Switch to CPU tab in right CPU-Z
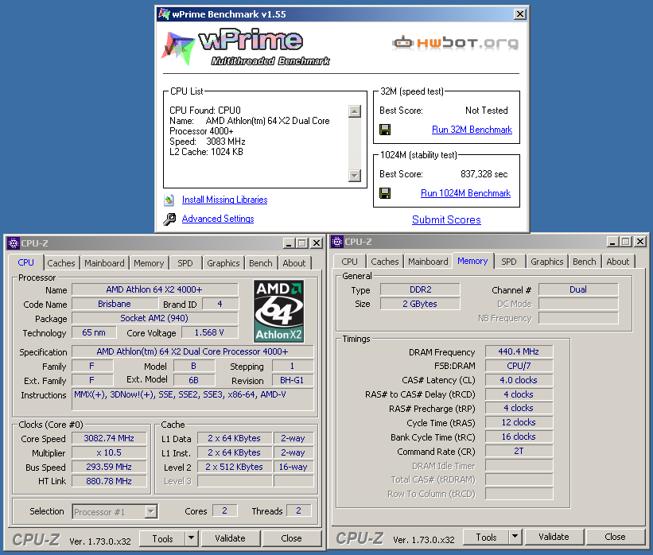Image resolution: width=653 pixels, height=555 pixels. pyautogui.click(x=349, y=262)
